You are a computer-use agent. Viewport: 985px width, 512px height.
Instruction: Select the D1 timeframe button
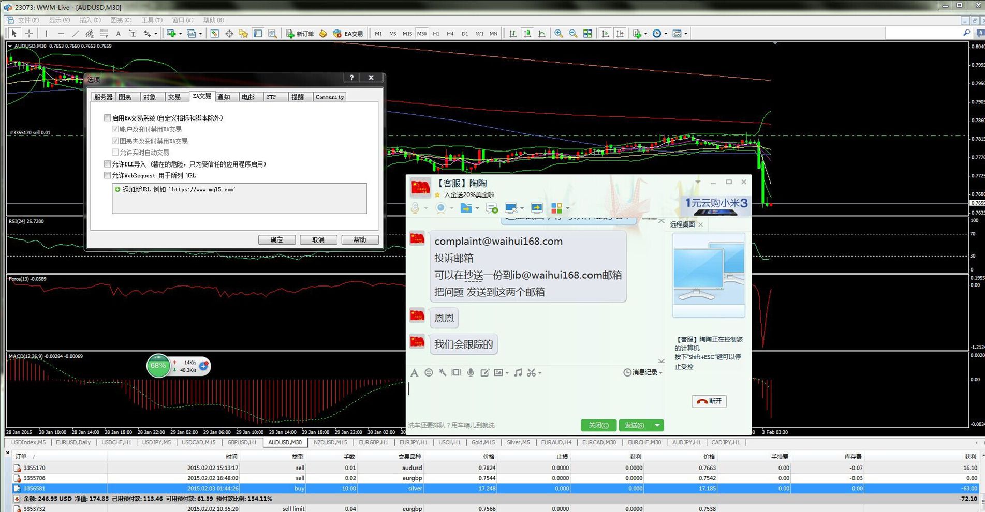tap(465, 34)
